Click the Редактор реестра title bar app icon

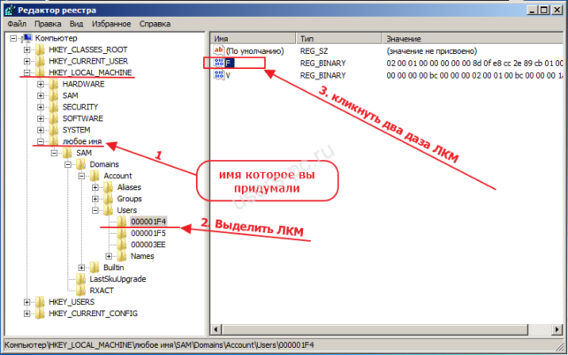point(10,10)
